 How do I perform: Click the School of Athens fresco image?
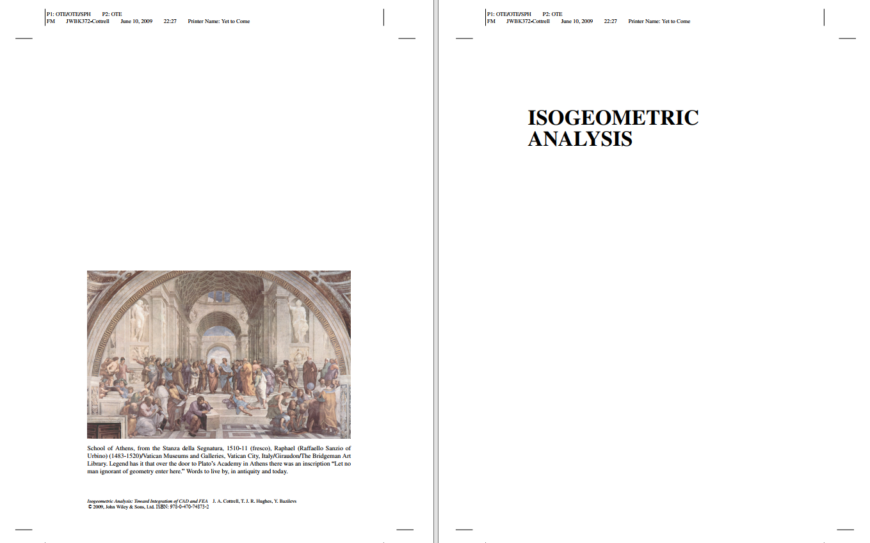coord(219,354)
